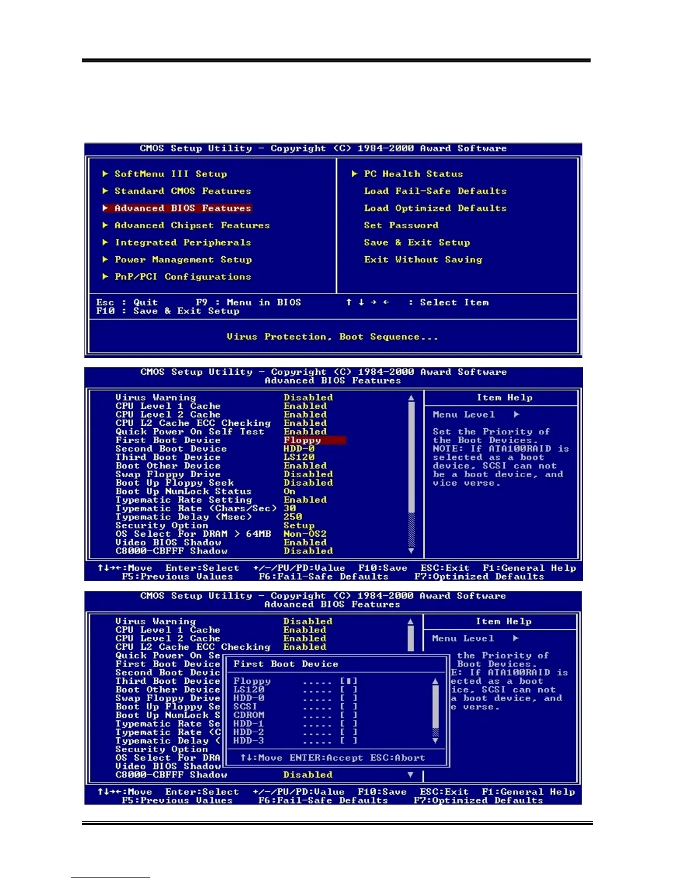Open Integrated Peripherals menu entry
This screenshot has width=682, height=882.
point(183,243)
